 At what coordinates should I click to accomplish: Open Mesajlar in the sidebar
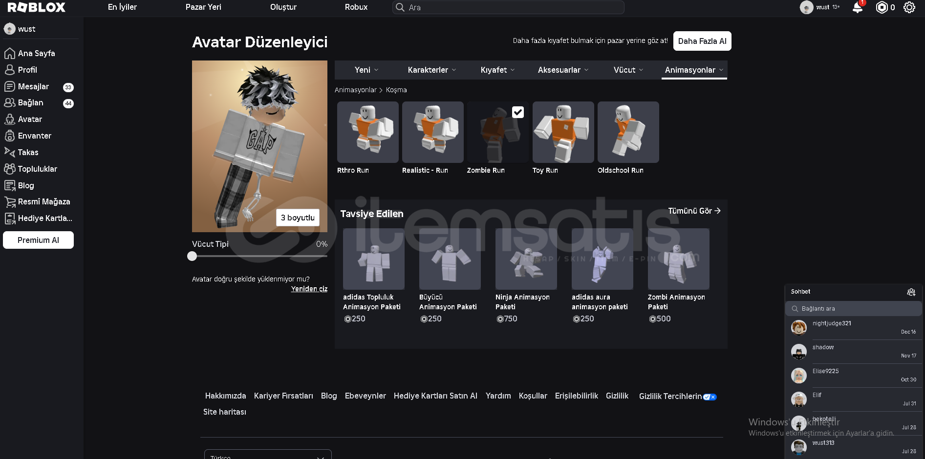[33, 86]
